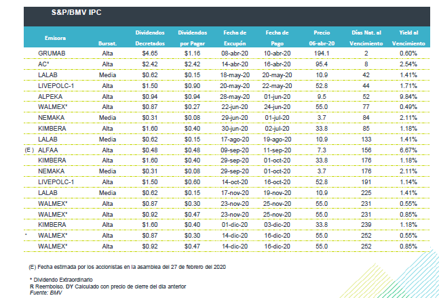Click the (E) marker beside ALFAA

[29, 150]
